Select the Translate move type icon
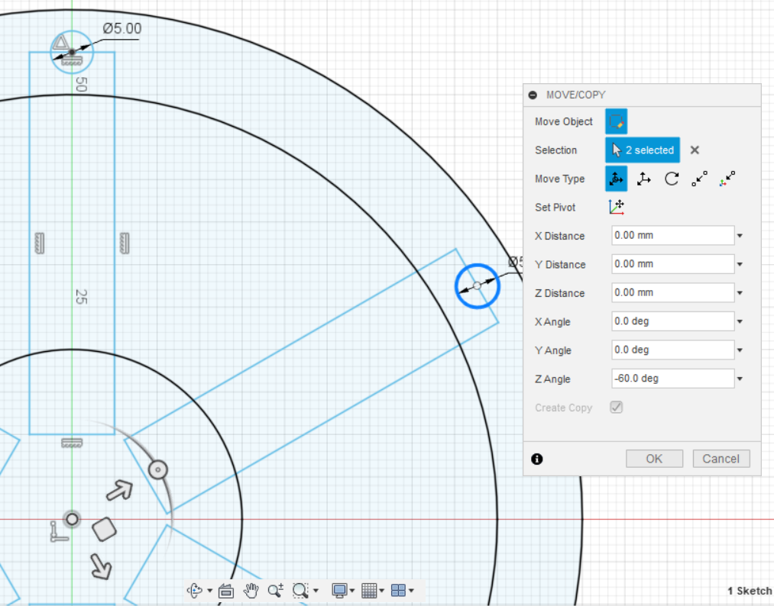This screenshot has width=774, height=606. (x=643, y=179)
